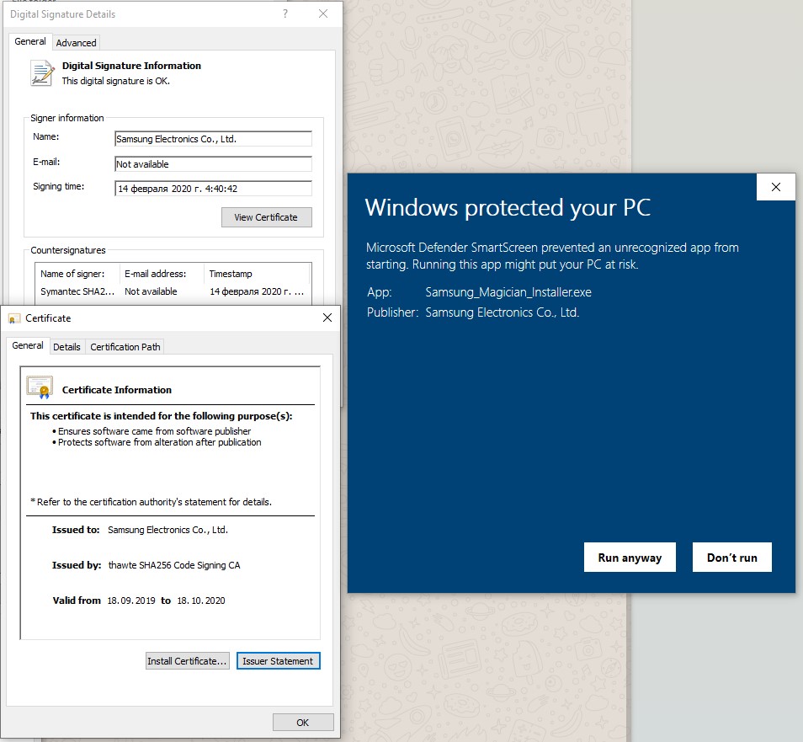The height and width of the screenshot is (742, 803).
Task: Click the View Certificate button
Action: coord(266,217)
